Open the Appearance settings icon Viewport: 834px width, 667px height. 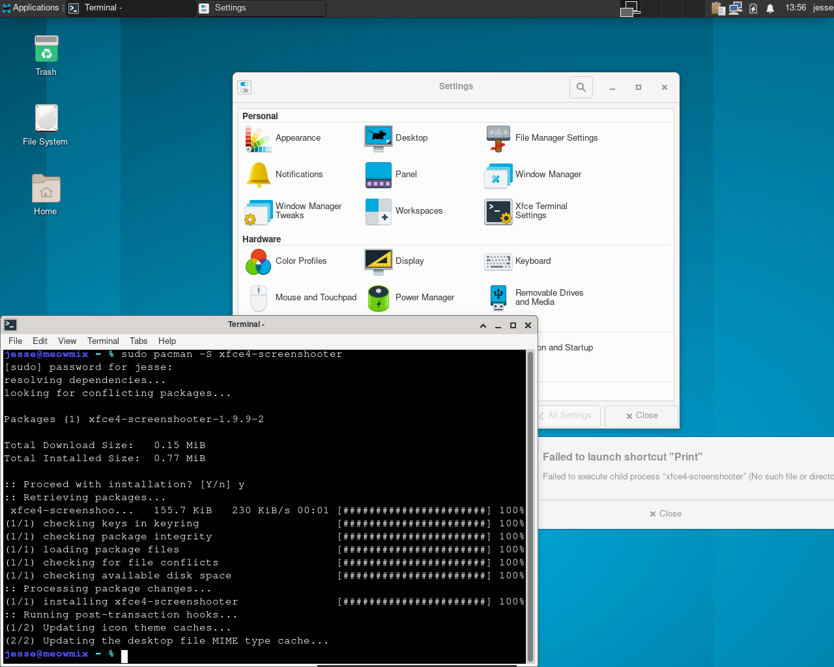pos(258,138)
